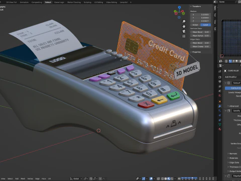Screen dimensions: 241x181
Task: Click the Catmull-Clark subdivision button
Action: coord(233,88)
